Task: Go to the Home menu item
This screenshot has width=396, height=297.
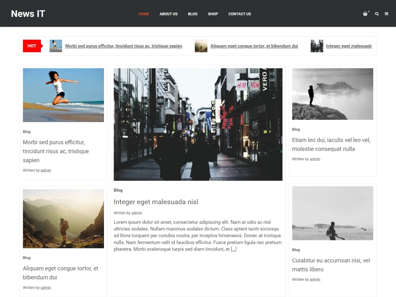Action: coord(144,14)
